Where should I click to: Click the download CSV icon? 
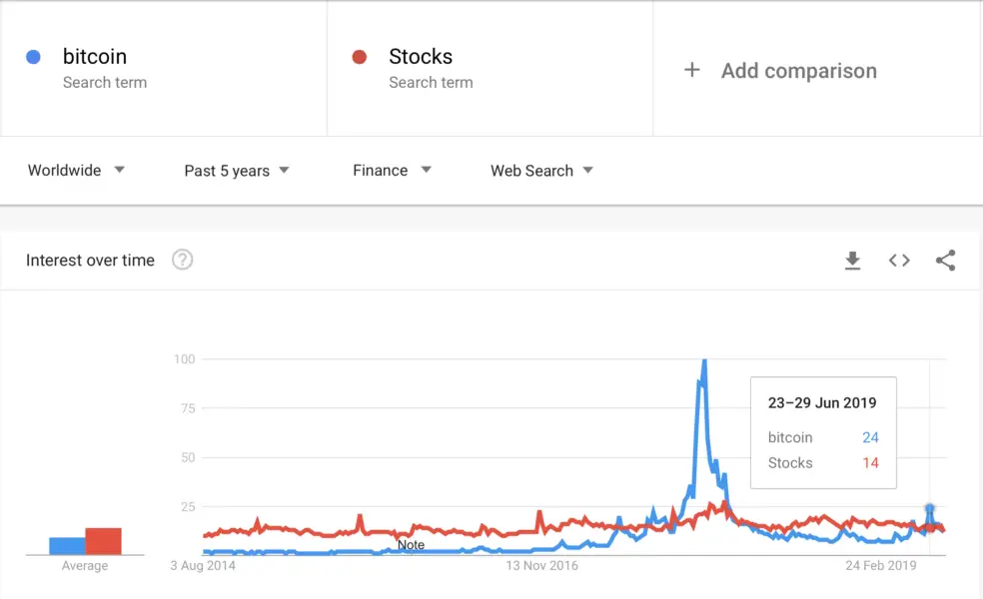point(852,261)
